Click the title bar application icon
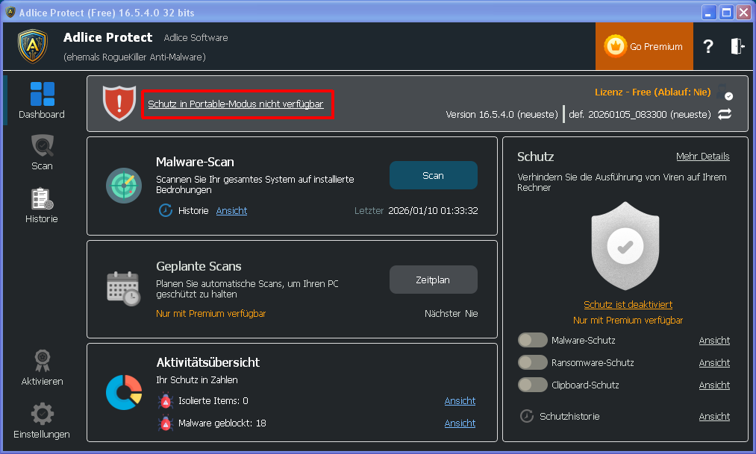Screen dimensions: 756x454 coord(10,12)
